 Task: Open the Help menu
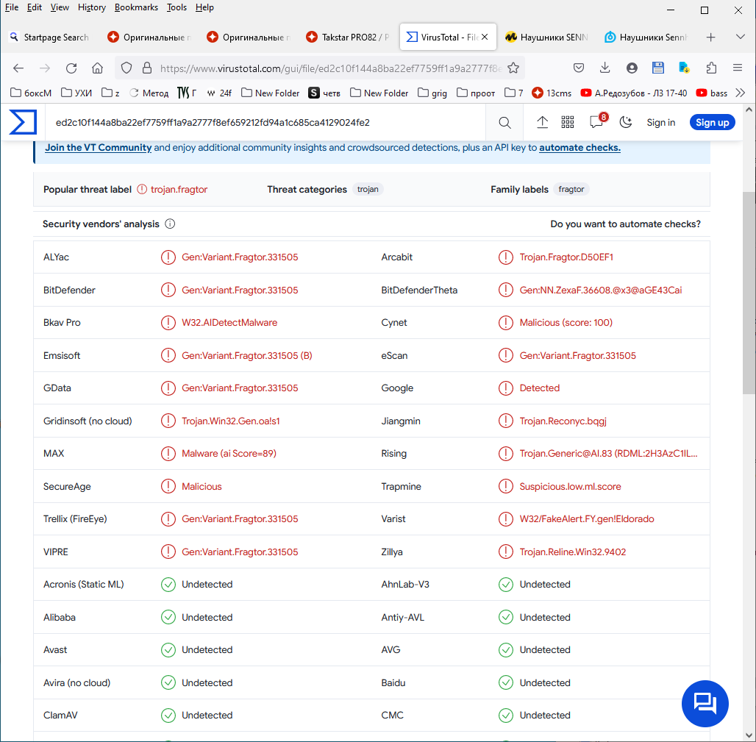click(204, 7)
